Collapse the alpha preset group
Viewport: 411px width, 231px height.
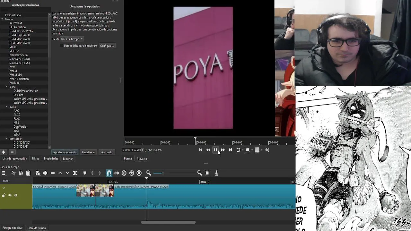7,87
